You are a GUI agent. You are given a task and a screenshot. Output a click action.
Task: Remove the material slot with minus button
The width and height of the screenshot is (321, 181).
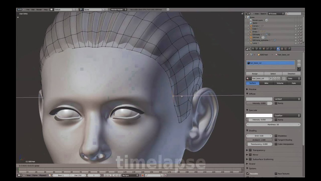(299, 65)
